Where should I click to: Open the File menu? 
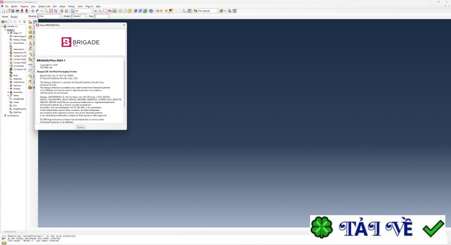tap(7, 6)
